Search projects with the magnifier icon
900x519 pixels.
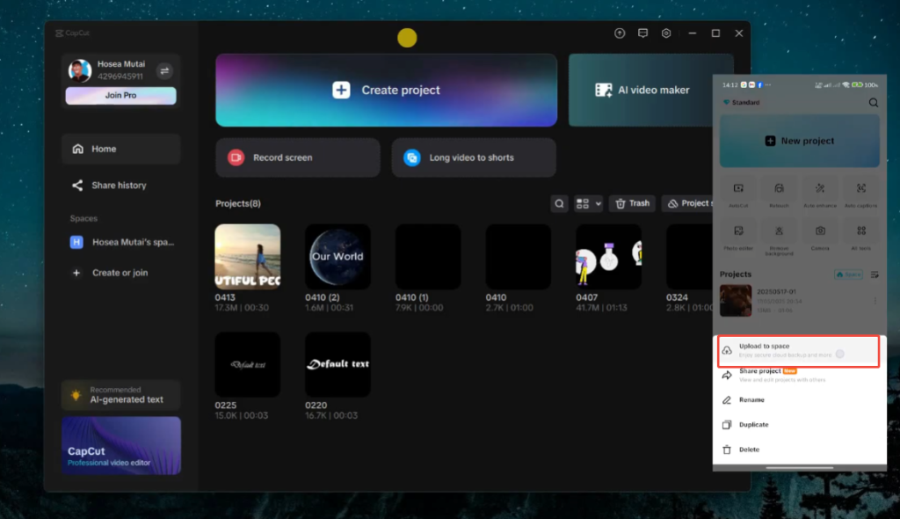point(559,203)
